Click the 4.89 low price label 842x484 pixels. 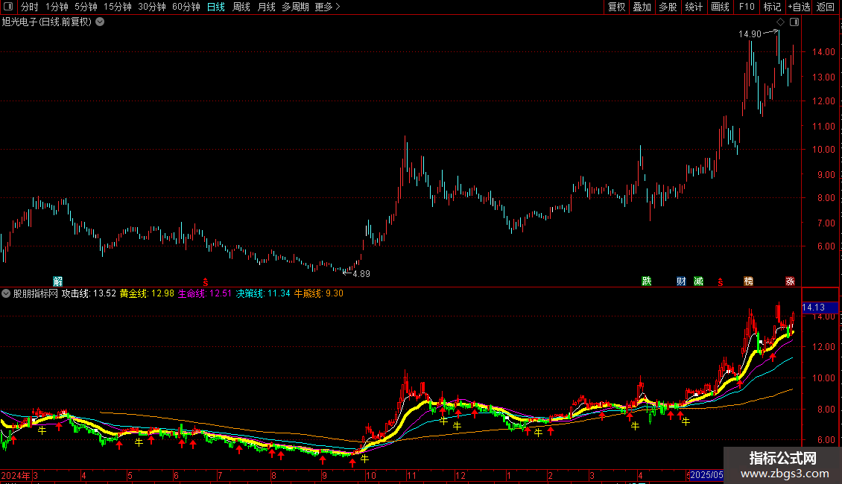[x=361, y=274]
